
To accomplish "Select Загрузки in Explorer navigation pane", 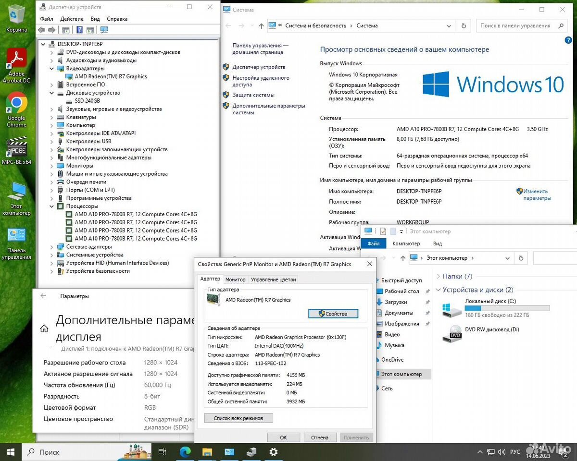I will tap(396, 302).
